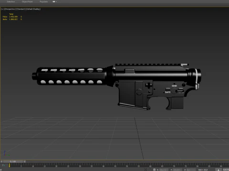Screen dimensions: 229x171
Task: Select the Polys statistics count
Action: (13, 17)
